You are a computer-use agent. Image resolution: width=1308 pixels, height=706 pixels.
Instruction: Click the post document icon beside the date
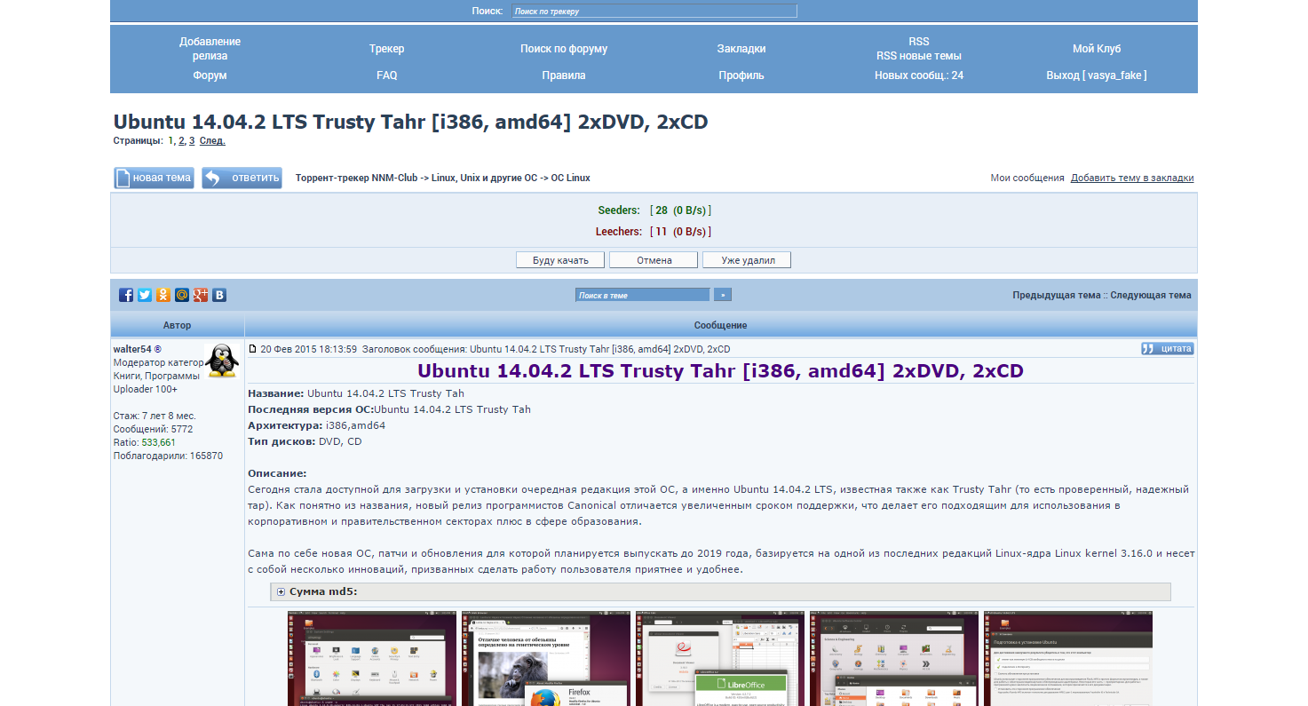[x=252, y=349]
